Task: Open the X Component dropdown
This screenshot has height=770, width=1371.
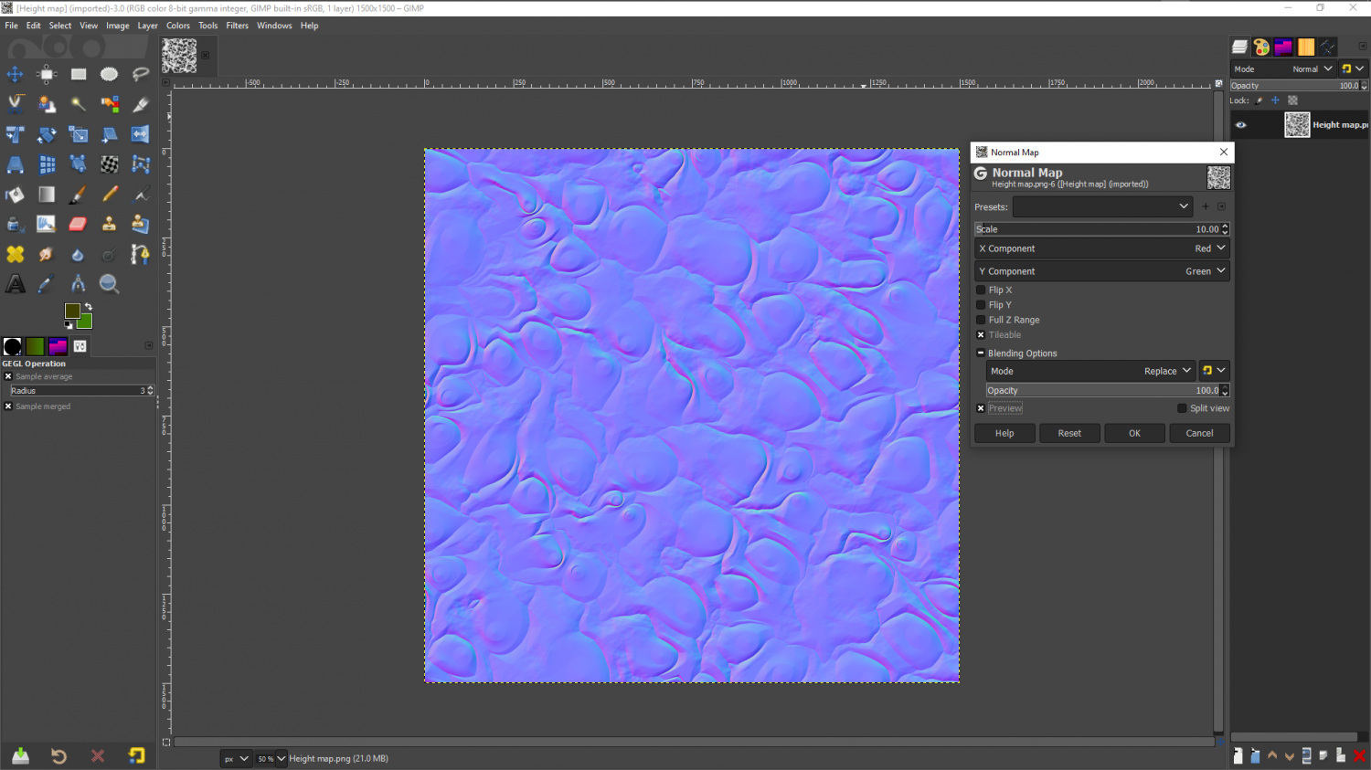Action: pyautogui.click(x=1102, y=248)
